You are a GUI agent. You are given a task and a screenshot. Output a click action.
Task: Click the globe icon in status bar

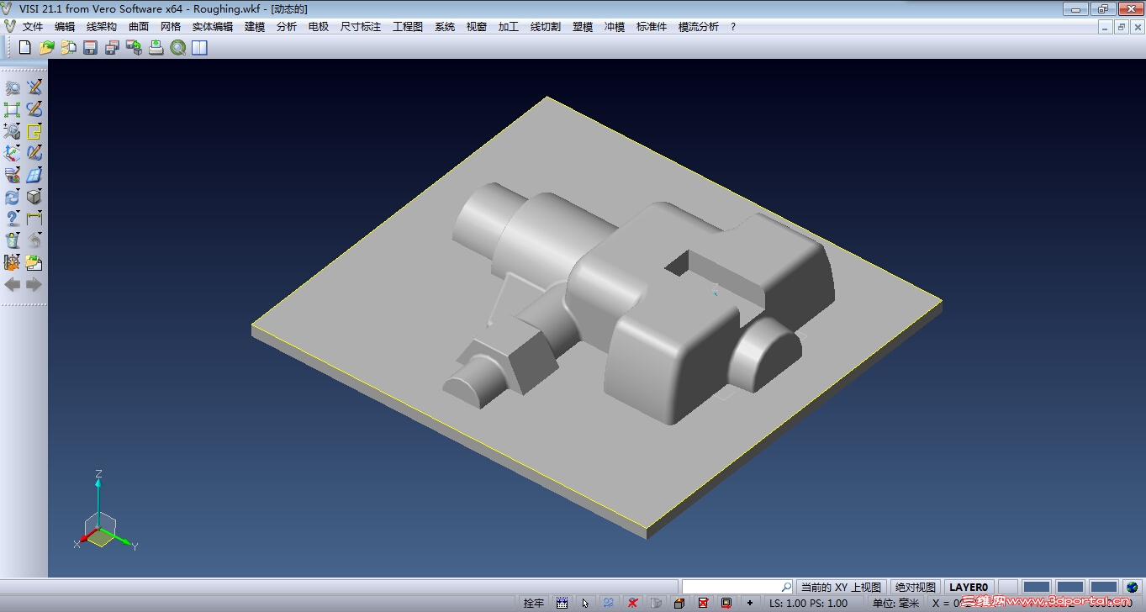[x=1133, y=587]
